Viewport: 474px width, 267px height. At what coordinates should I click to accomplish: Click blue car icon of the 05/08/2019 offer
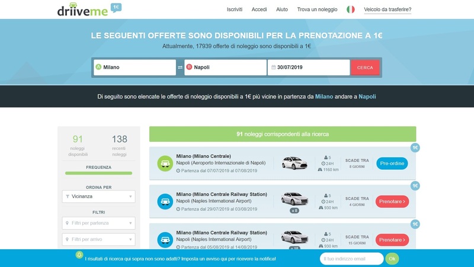pyautogui.click(x=165, y=240)
